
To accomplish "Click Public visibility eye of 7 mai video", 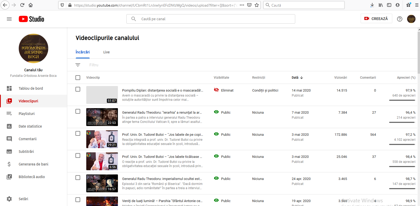I will (x=216, y=112).
